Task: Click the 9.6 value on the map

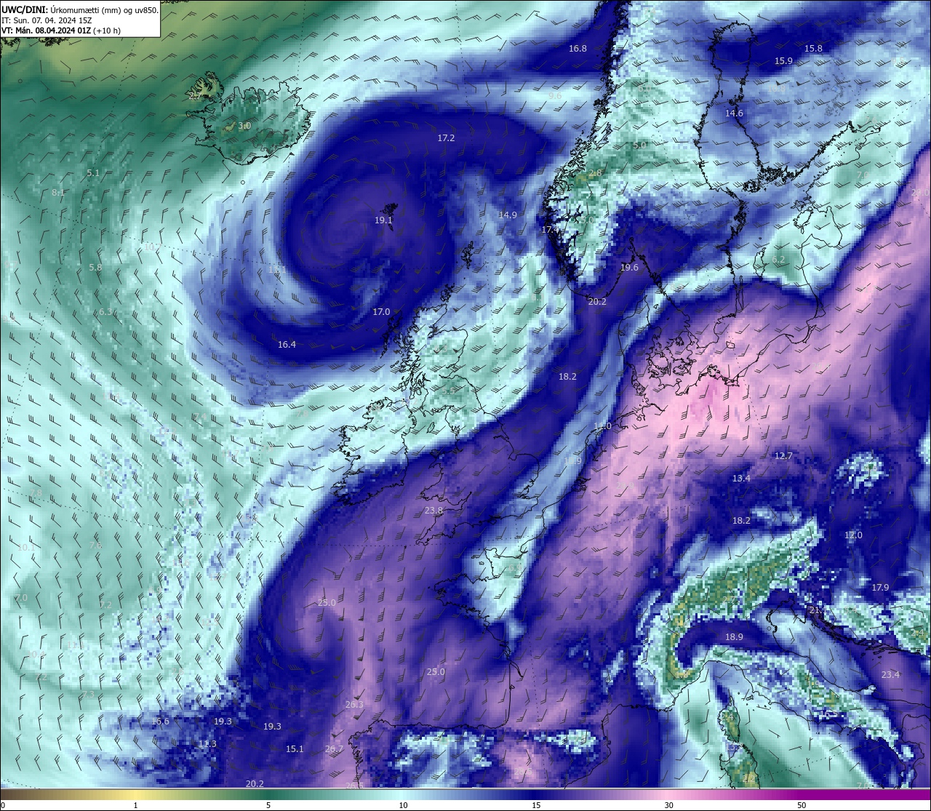Action: [555, 95]
